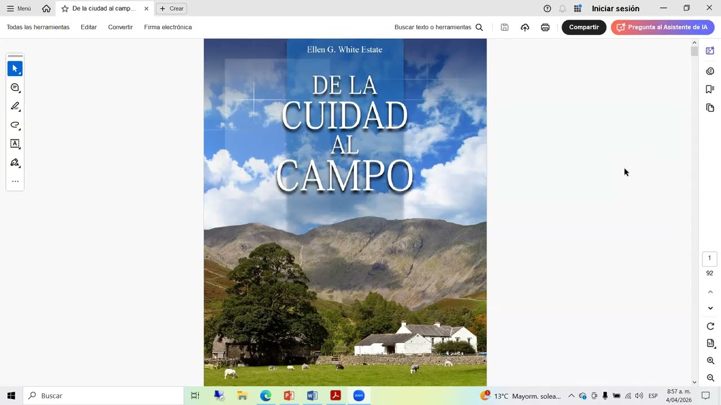721x405 pixels.
Task: Go to previous page with up chevron
Action: 710,292
